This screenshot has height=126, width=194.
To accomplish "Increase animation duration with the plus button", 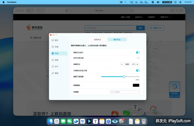I will pos(137,64).
